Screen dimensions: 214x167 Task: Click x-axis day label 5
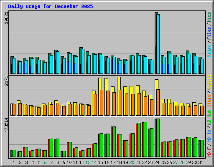point(39,162)
